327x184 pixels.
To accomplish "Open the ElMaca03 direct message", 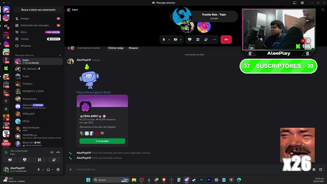I will [x=38, y=114].
